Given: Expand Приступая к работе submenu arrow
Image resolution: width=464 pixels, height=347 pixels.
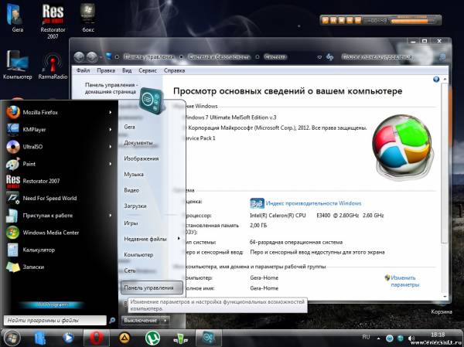Looking at the screenshot, I should tap(110, 216).
